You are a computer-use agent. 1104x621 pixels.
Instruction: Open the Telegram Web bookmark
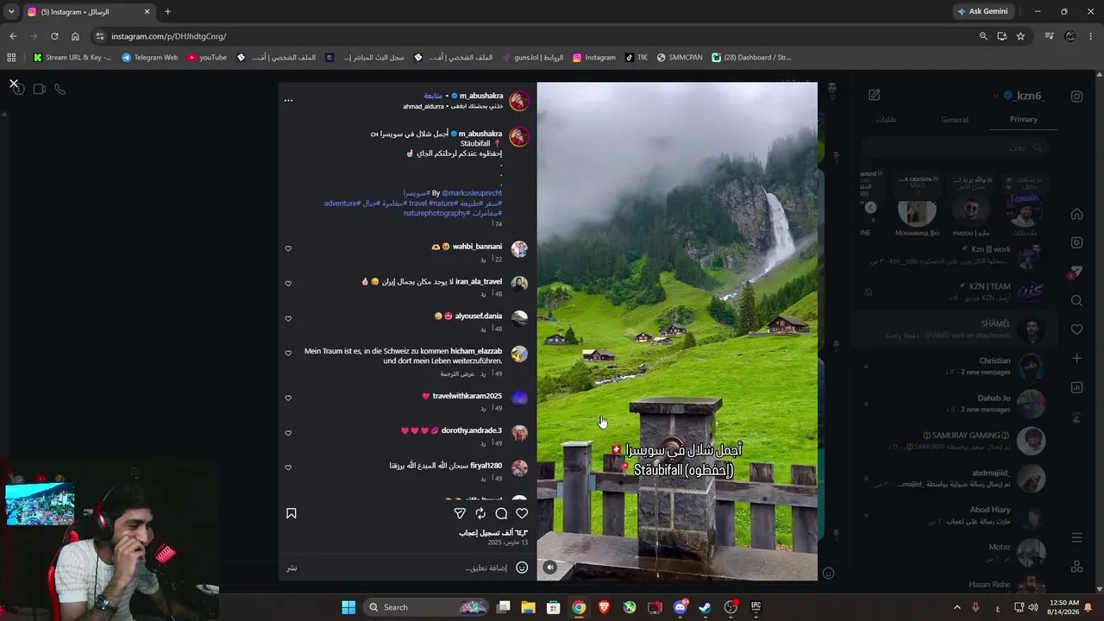click(150, 58)
